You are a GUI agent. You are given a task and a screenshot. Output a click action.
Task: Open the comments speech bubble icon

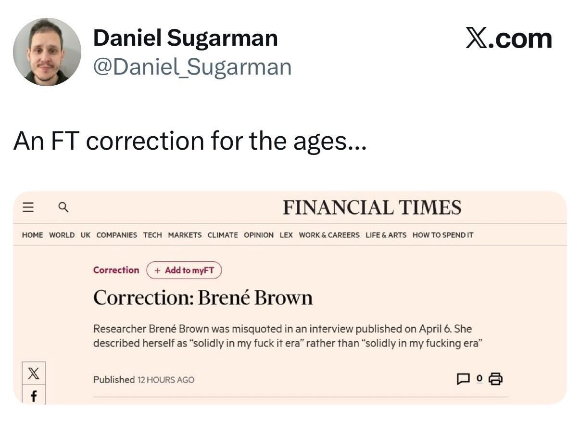(x=463, y=379)
